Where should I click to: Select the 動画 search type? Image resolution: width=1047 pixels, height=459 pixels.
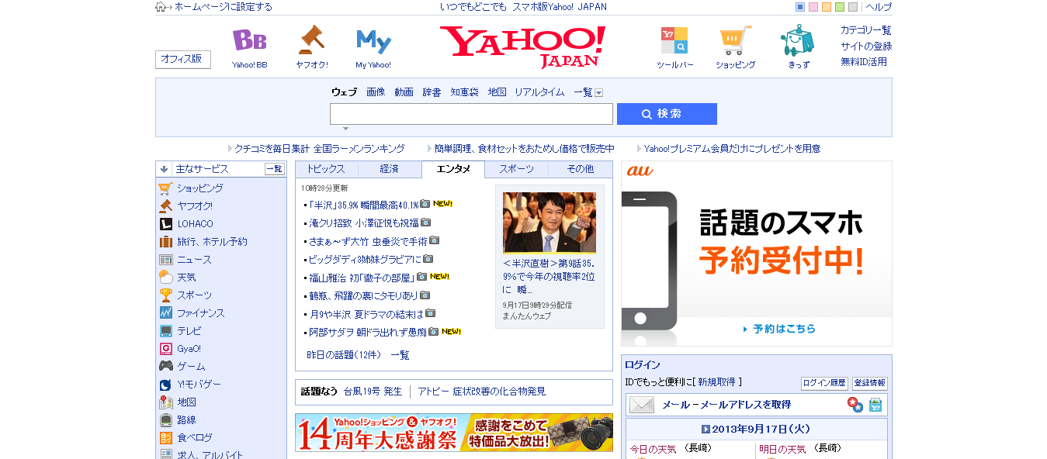point(404,92)
